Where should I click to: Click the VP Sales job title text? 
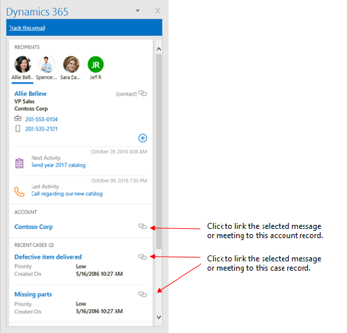coord(25,101)
